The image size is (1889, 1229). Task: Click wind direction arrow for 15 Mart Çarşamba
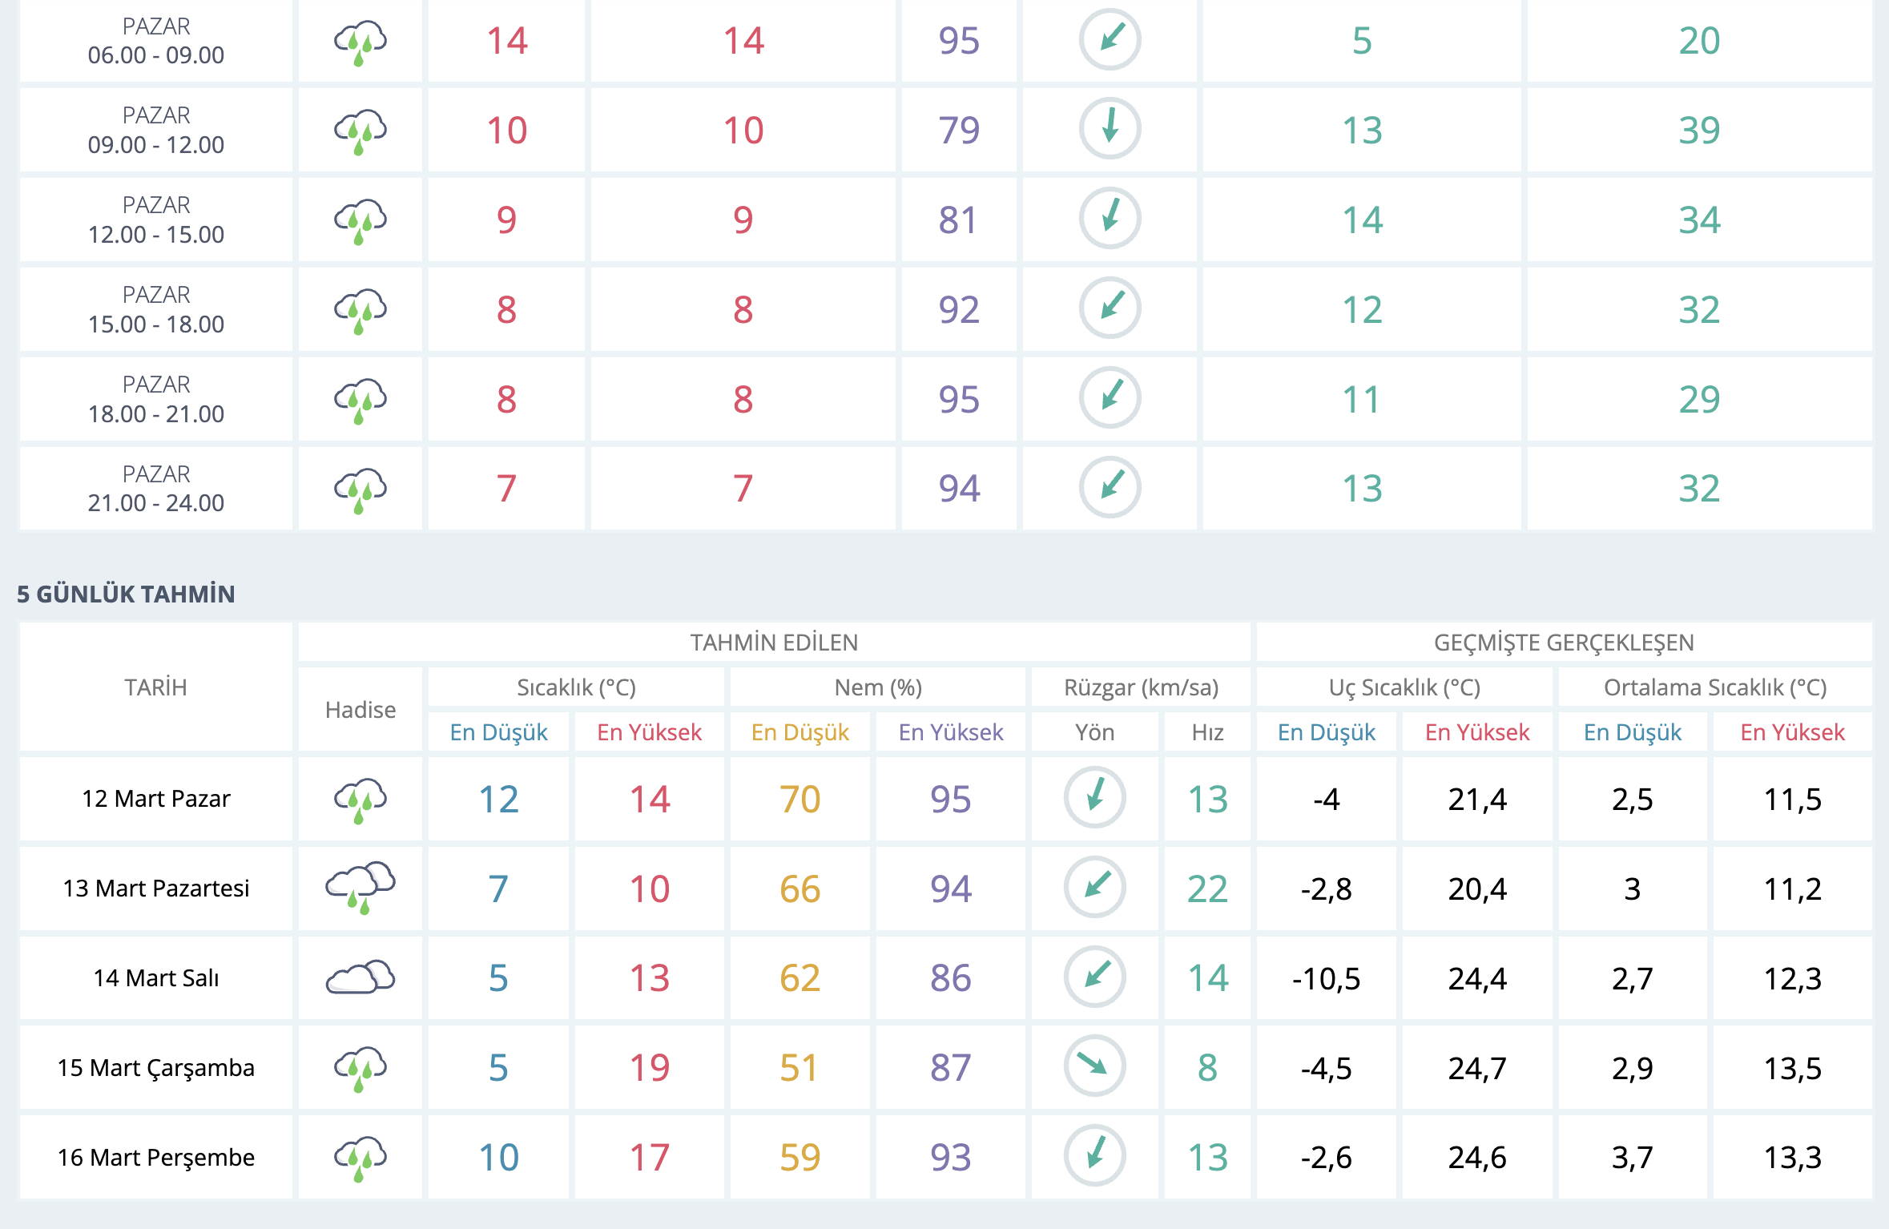(x=1094, y=1066)
